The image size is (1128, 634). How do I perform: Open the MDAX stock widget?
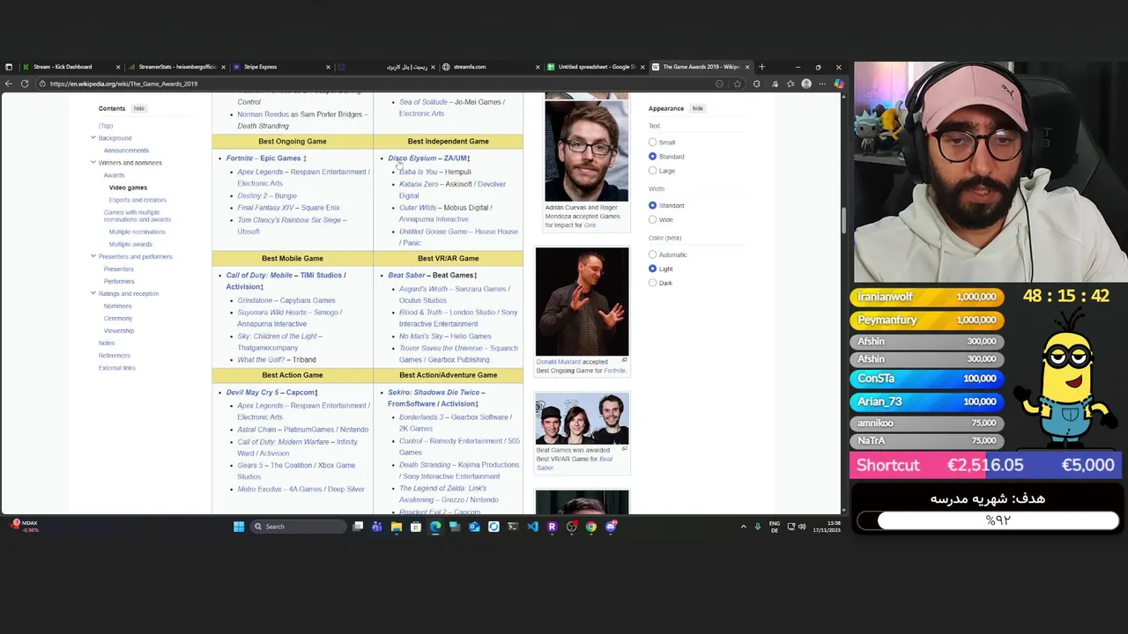[x=25, y=527]
